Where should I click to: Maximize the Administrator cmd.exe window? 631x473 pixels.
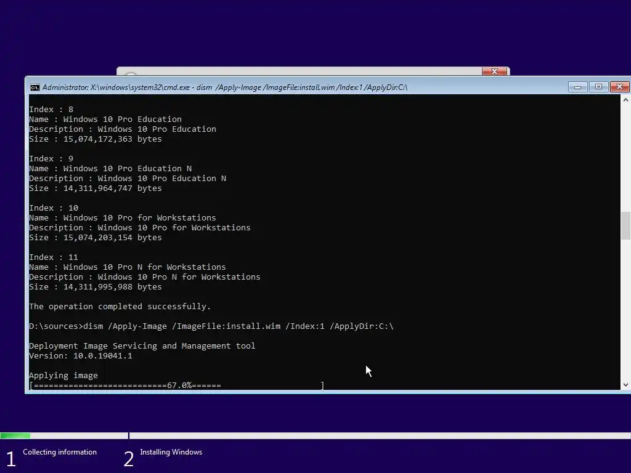click(598, 87)
